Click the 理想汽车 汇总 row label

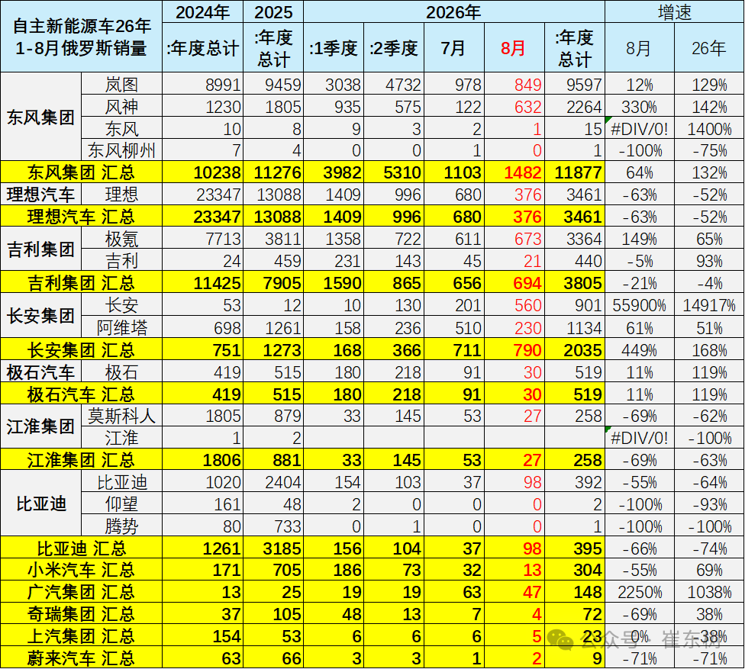click(81, 217)
